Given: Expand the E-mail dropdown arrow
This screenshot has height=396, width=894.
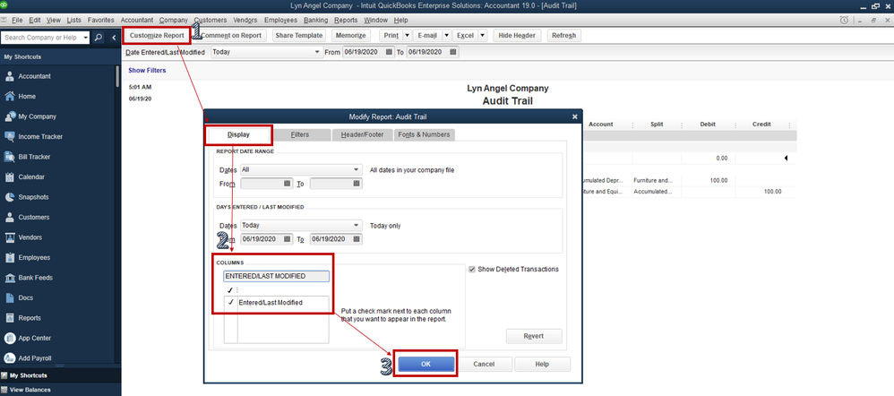Looking at the screenshot, I should tap(446, 35).
